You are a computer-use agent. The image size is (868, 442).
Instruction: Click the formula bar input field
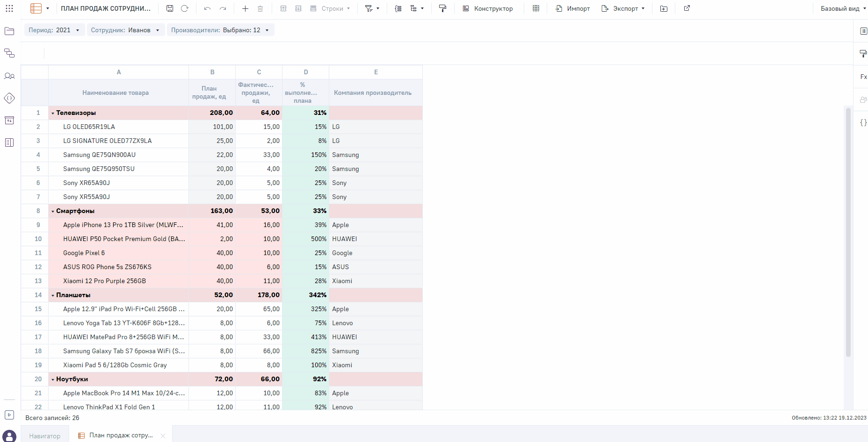pos(449,54)
